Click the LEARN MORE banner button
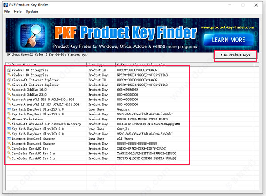 pyautogui.click(x=228, y=40)
